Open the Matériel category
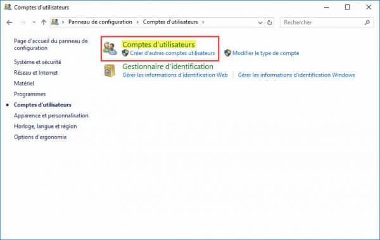Screen dimensions: 380x240 [x=24, y=84]
